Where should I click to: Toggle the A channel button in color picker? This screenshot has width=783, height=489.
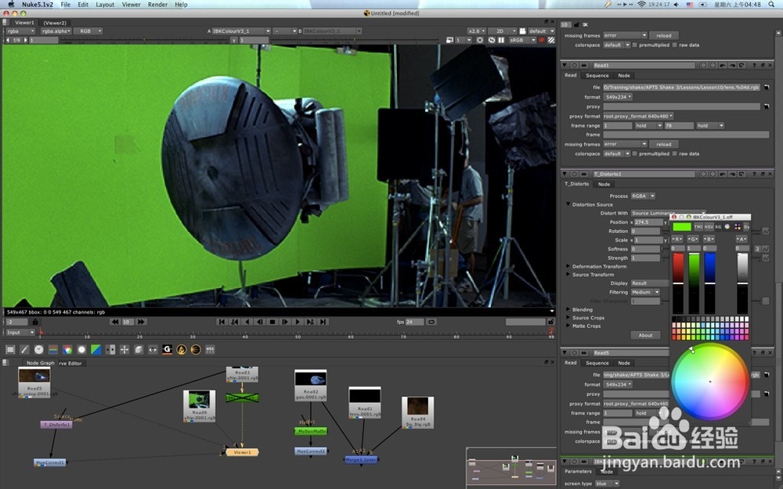tap(742, 239)
